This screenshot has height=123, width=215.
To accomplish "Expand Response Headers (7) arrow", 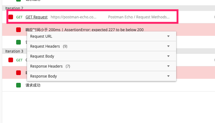I will (x=168, y=66).
